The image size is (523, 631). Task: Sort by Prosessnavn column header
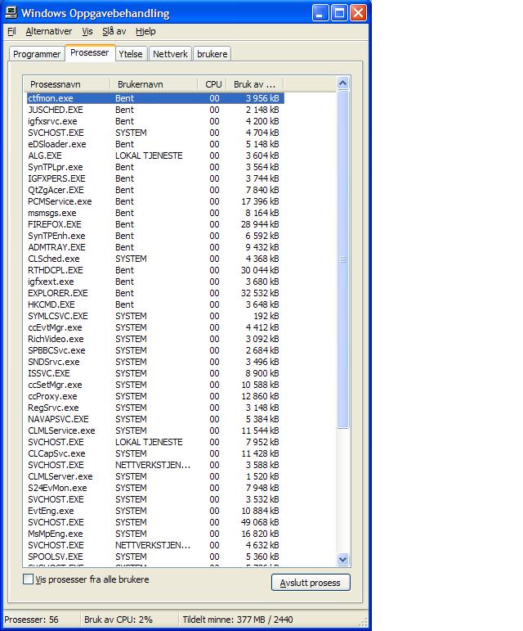[67, 84]
